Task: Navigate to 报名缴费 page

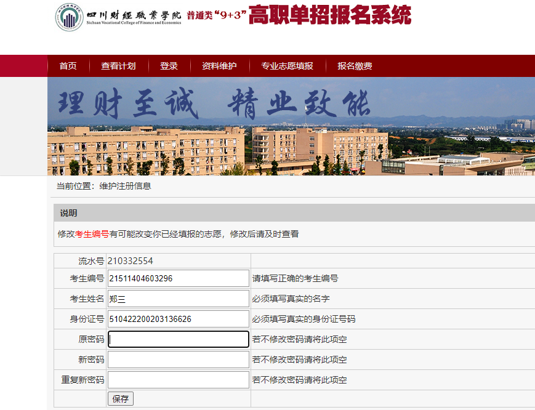Action: point(355,66)
